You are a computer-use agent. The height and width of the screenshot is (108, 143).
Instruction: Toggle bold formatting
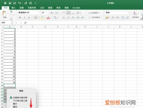(x=20, y=18)
